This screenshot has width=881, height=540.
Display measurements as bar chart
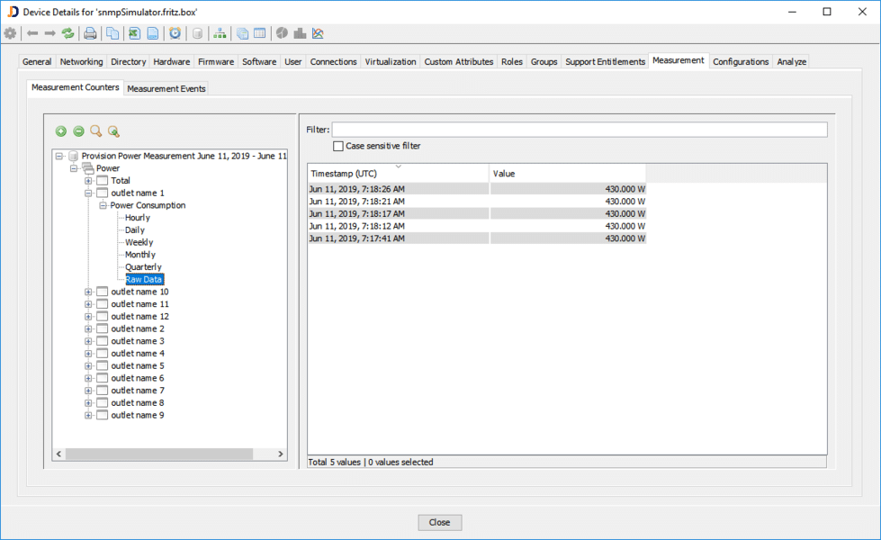(x=299, y=33)
